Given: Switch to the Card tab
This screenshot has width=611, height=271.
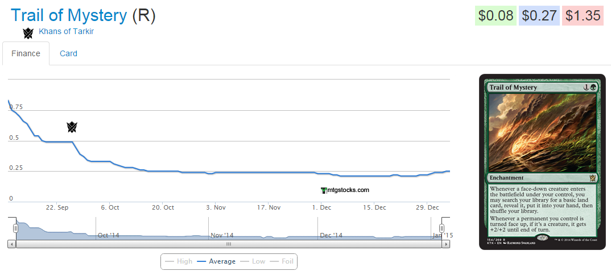Looking at the screenshot, I should (x=68, y=53).
